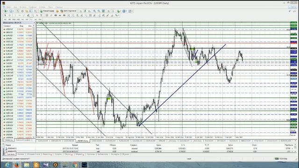Open the Вставка menu

[23, 7]
